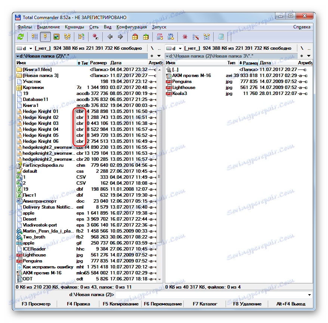Select the Лист1 dbf Excel file icon
This screenshot has width=328, height=323.
pyautogui.click(x=19, y=195)
